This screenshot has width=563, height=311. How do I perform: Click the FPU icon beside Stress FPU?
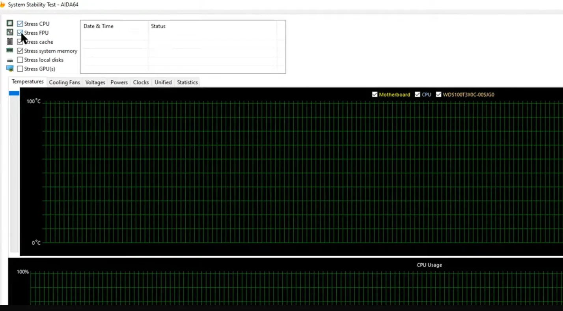coord(10,33)
